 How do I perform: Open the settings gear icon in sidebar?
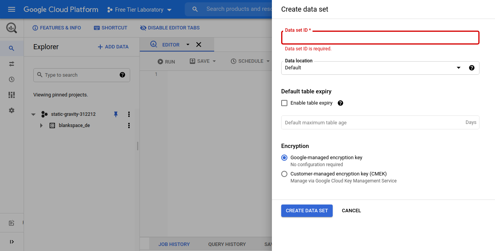pos(12,110)
